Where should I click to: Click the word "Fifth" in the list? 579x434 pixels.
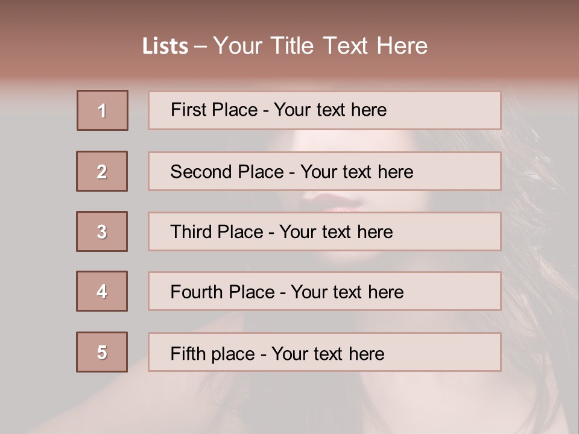coord(188,353)
